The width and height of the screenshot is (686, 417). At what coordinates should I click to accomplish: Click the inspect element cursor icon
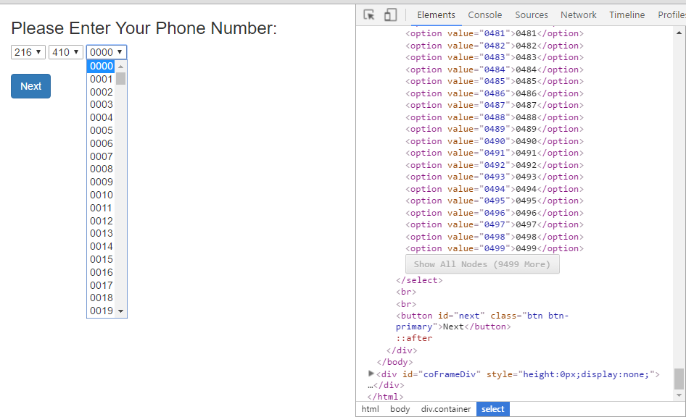pyautogui.click(x=369, y=15)
